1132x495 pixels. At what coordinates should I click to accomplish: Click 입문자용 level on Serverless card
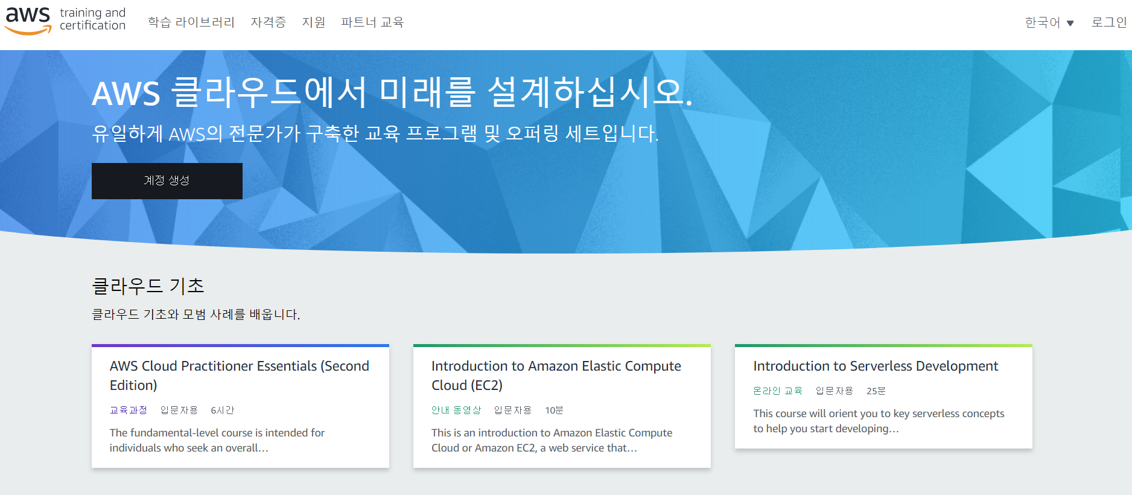coord(835,391)
